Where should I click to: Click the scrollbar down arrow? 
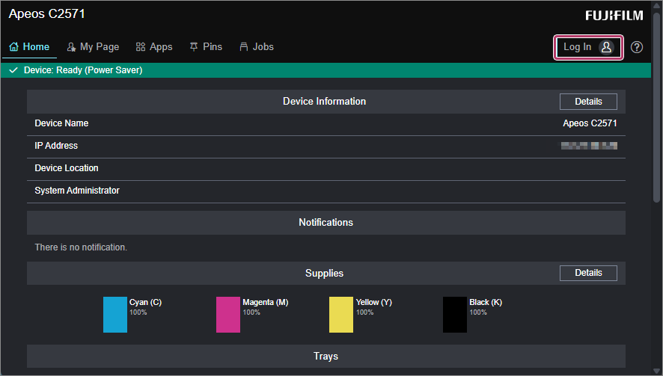click(x=656, y=372)
